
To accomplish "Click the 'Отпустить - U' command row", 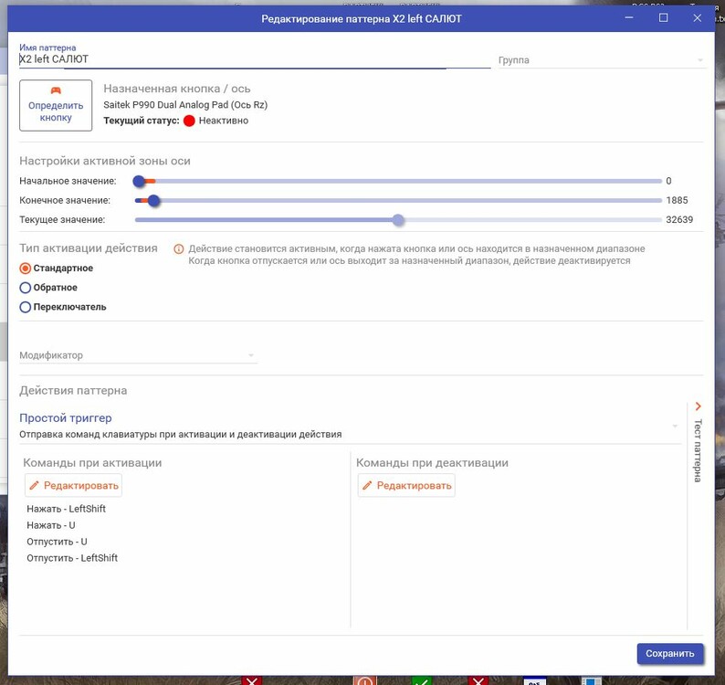I will click(57, 542).
